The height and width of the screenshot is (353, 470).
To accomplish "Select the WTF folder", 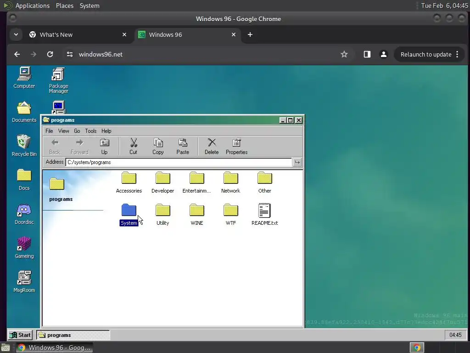I will click(230, 215).
